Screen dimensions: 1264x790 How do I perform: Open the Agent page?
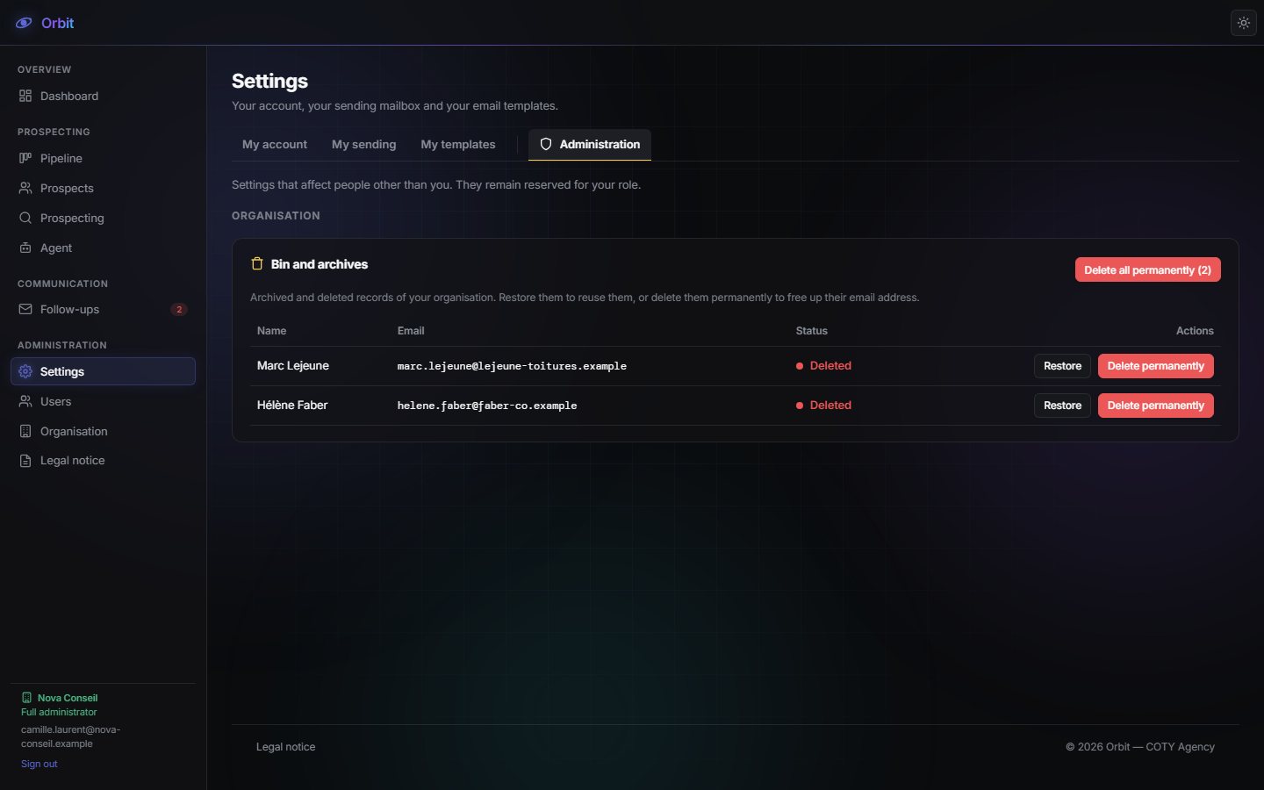coord(103,248)
